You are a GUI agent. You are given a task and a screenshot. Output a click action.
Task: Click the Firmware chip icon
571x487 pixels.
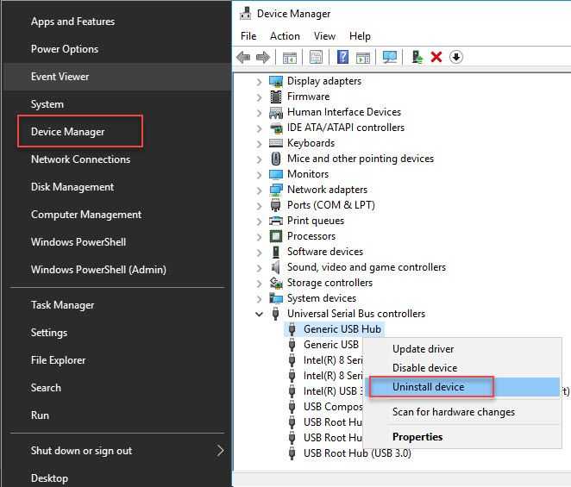pyautogui.click(x=276, y=97)
